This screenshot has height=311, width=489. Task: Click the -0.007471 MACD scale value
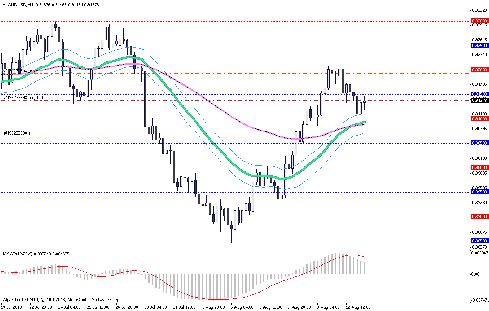480,300
